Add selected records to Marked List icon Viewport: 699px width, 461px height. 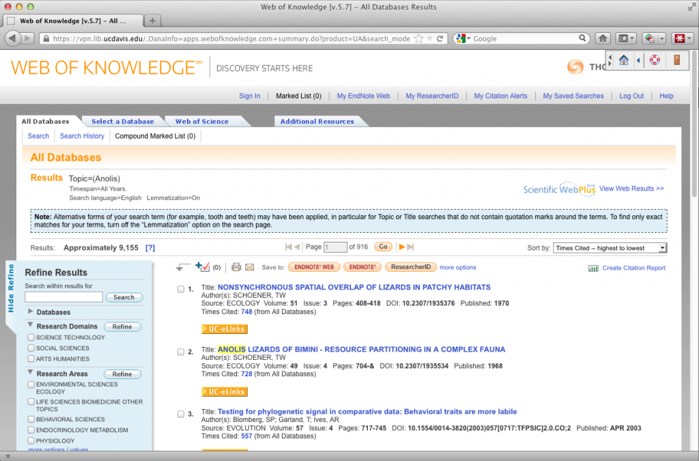click(202, 266)
